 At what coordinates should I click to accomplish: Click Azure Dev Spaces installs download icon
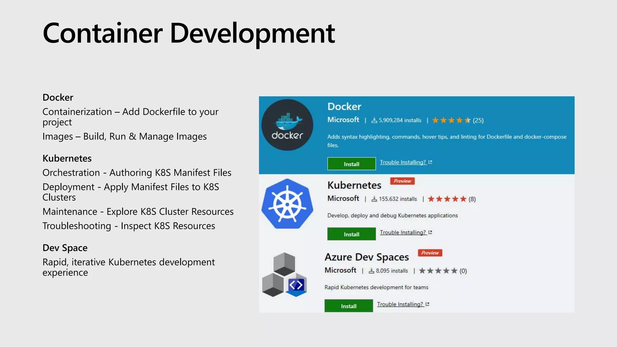tap(371, 270)
